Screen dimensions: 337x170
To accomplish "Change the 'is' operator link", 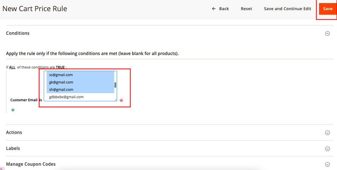I will click(40, 100).
